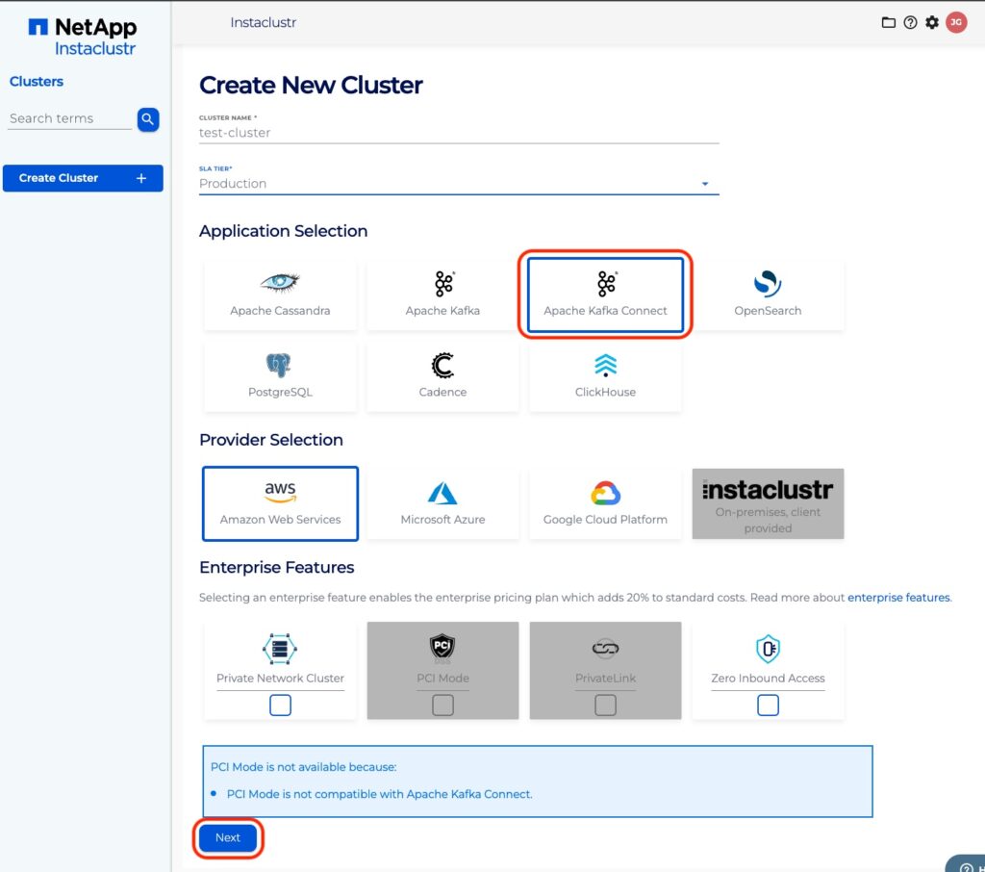Focus the Search terms input field
985x872 pixels.
[x=69, y=119]
